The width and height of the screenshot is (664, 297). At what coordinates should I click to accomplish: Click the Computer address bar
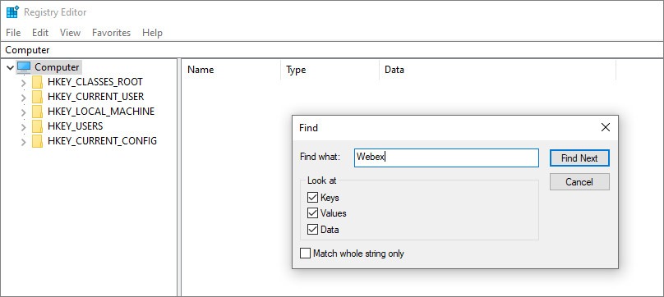coord(332,50)
